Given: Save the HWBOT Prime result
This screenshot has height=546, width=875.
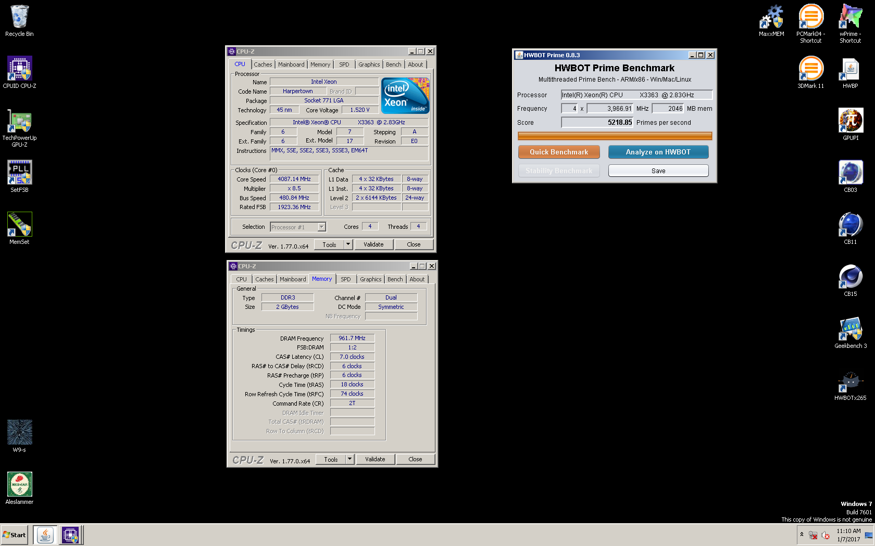Looking at the screenshot, I should 658,171.
